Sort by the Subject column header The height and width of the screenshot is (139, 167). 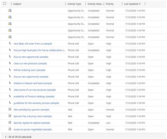point(17,4)
